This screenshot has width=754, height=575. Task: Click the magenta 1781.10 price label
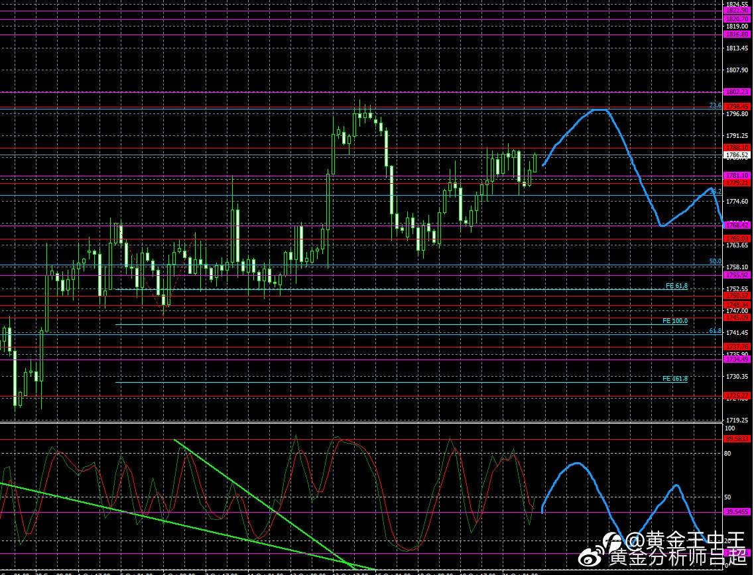click(737, 176)
